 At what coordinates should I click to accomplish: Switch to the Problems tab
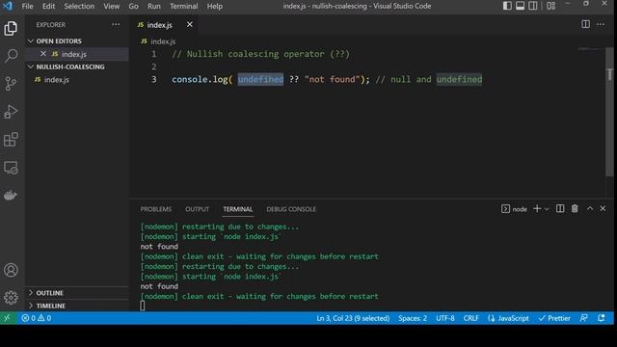[156, 209]
